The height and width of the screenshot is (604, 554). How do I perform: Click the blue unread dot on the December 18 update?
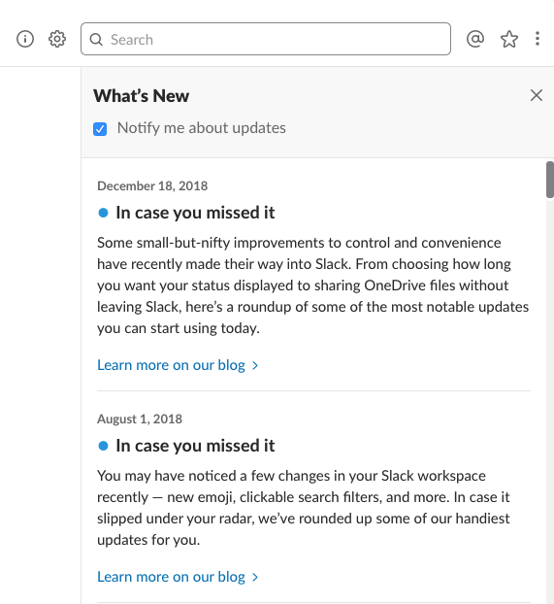click(x=103, y=213)
